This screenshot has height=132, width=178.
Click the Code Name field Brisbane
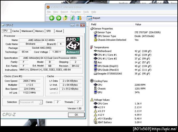coord(31,44)
